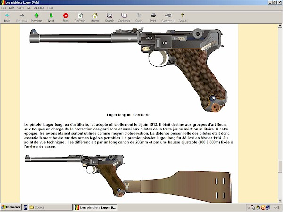Grab the vertical scrollbar thumb
The image size is (283, 212).
point(280,167)
